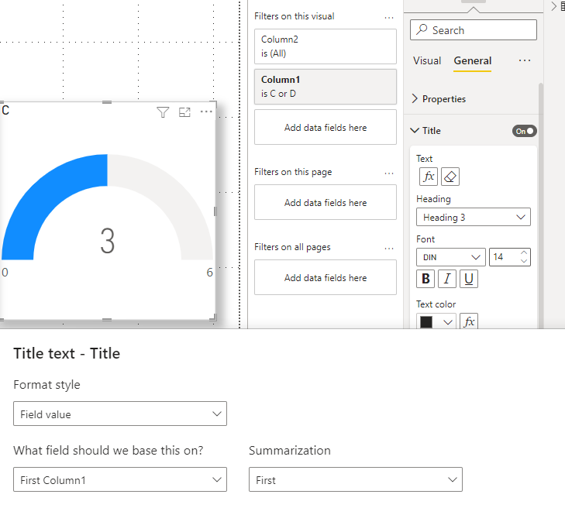
Task: Click gauge maximum label 6
Action: click(x=210, y=273)
